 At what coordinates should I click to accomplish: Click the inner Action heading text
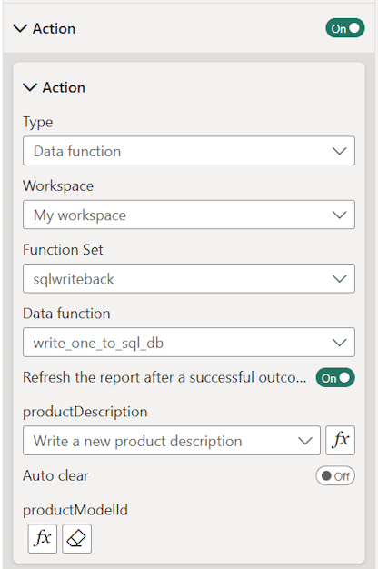pos(64,87)
